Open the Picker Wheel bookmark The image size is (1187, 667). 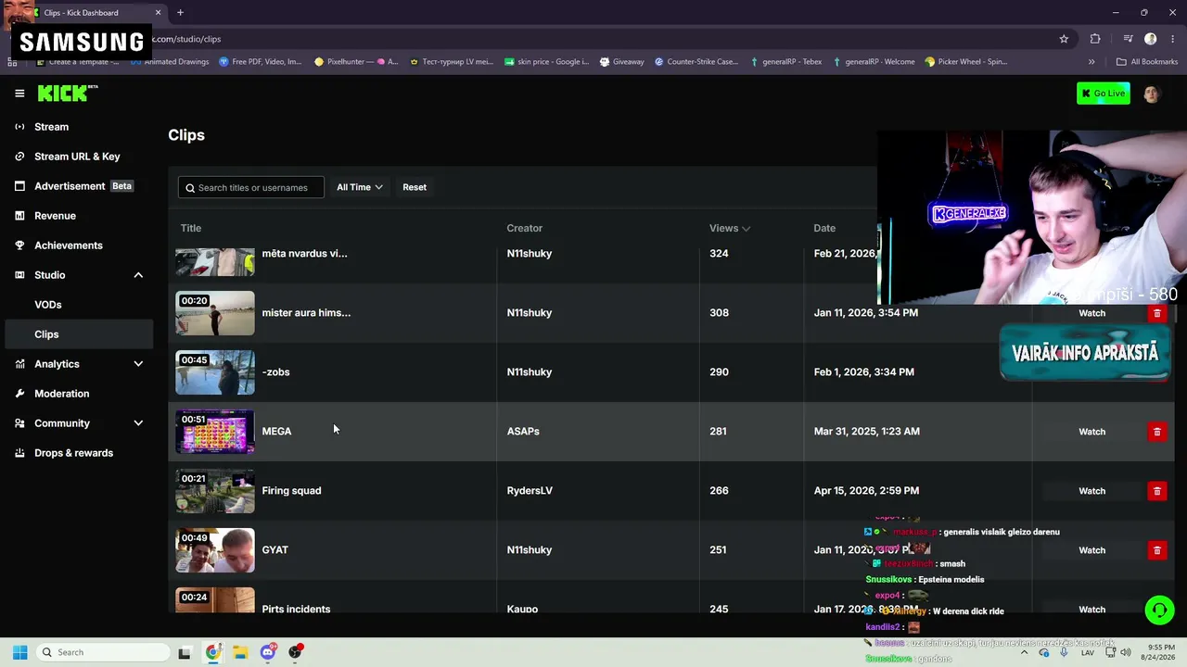966,62
